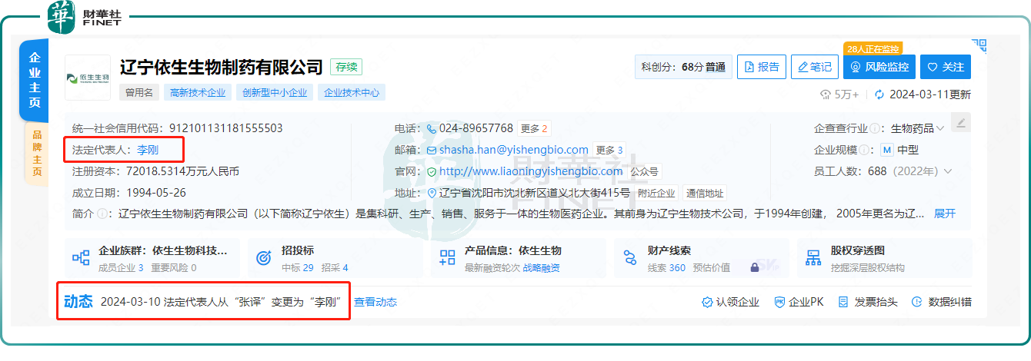Click 重要风险 0 text

pos(173,268)
